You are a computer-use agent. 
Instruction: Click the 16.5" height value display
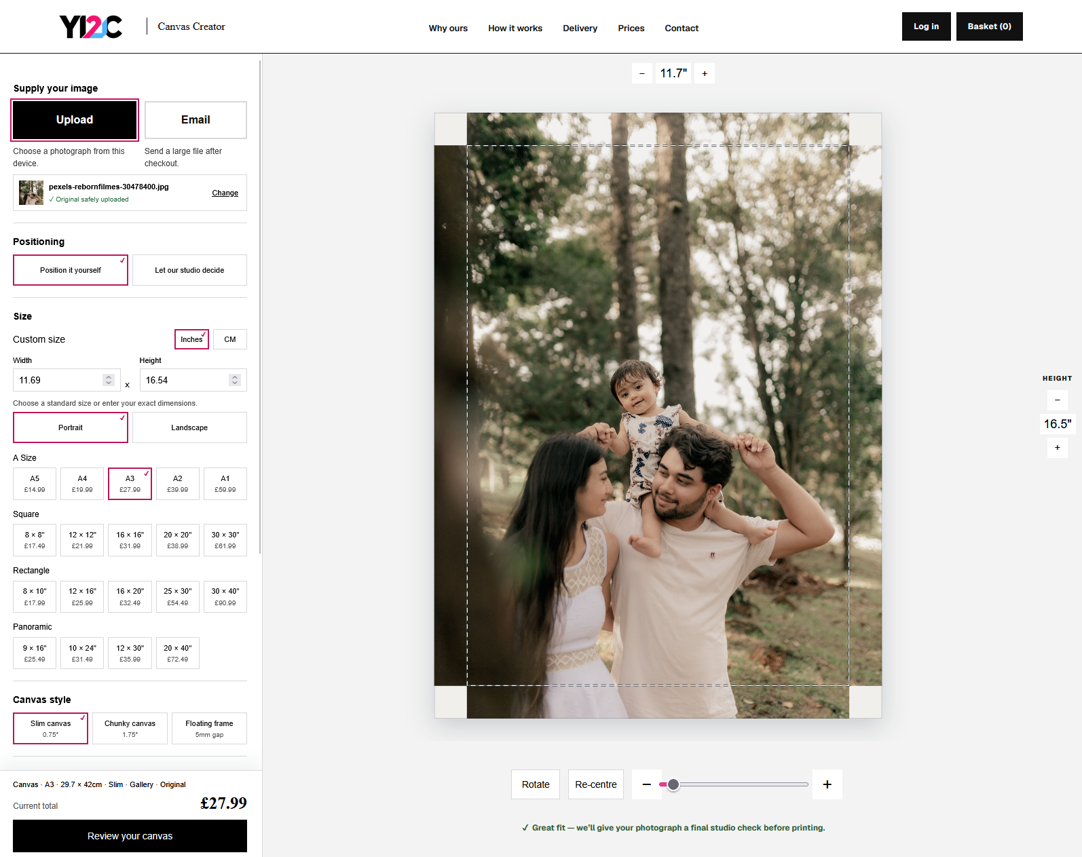pyautogui.click(x=1058, y=424)
